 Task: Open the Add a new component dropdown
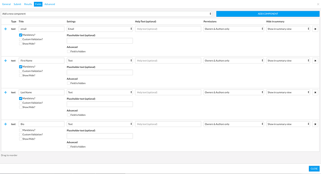click(x=107, y=13)
